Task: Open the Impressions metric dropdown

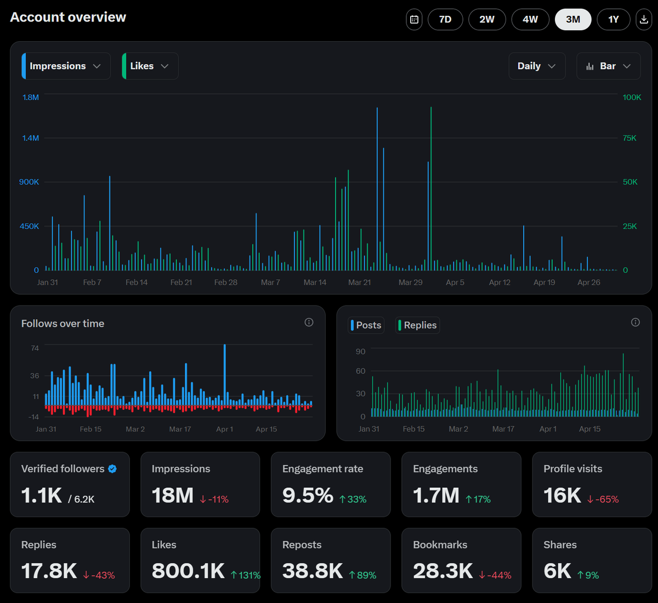Action: pos(66,66)
